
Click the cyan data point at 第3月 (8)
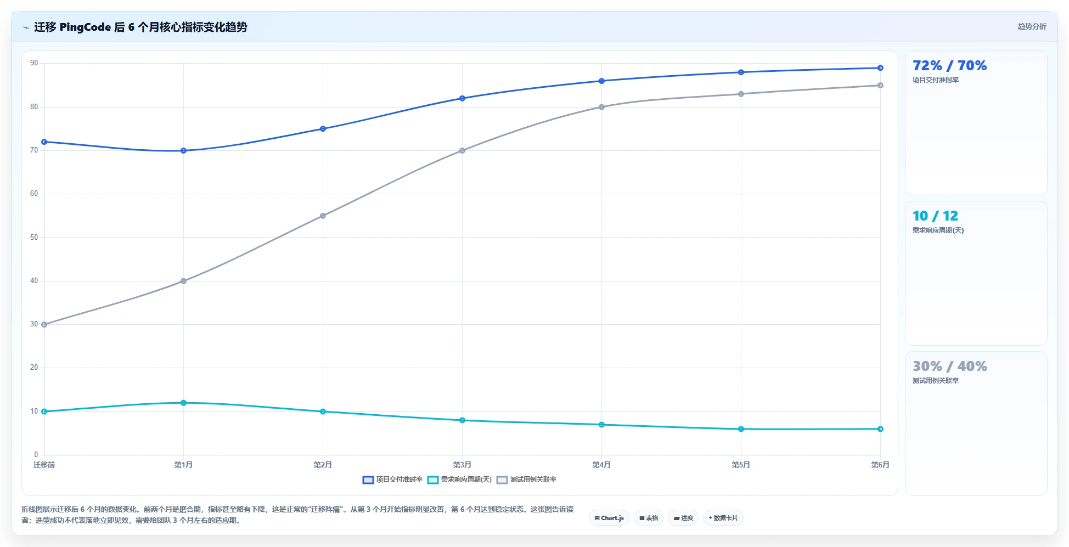(463, 421)
